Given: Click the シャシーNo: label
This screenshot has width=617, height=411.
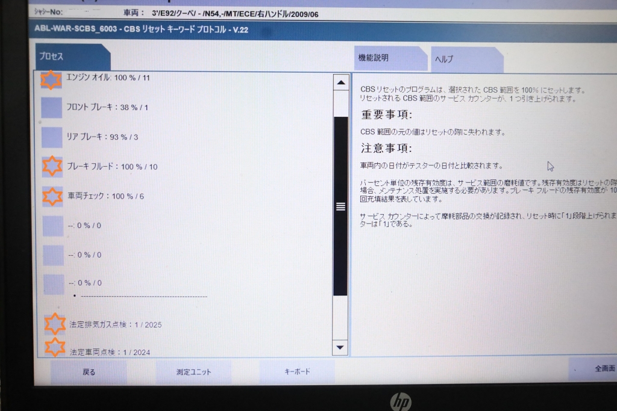Looking at the screenshot, I should 48,12.
